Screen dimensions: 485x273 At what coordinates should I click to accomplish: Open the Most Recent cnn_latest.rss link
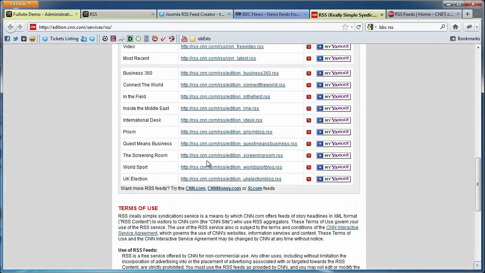point(218,58)
